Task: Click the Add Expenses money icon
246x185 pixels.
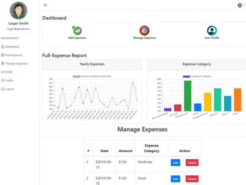Action: pos(77,31)
